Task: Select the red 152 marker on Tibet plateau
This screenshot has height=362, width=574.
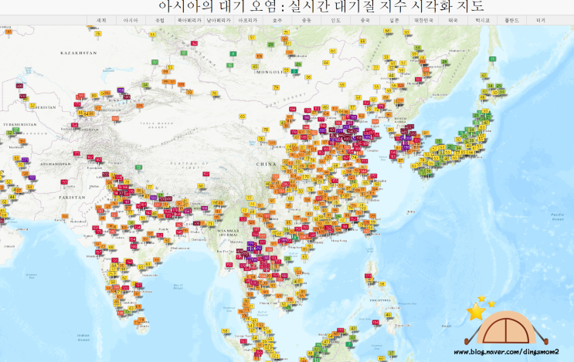Action: (206, 174)
